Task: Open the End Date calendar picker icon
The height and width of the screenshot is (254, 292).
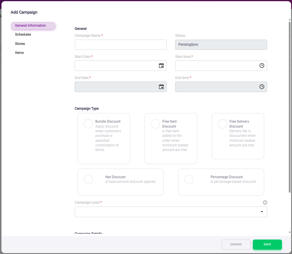Action: (161, 87)
